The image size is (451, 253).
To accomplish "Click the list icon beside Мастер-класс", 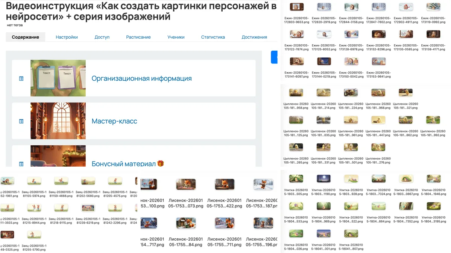I will (x=21, y=121).
